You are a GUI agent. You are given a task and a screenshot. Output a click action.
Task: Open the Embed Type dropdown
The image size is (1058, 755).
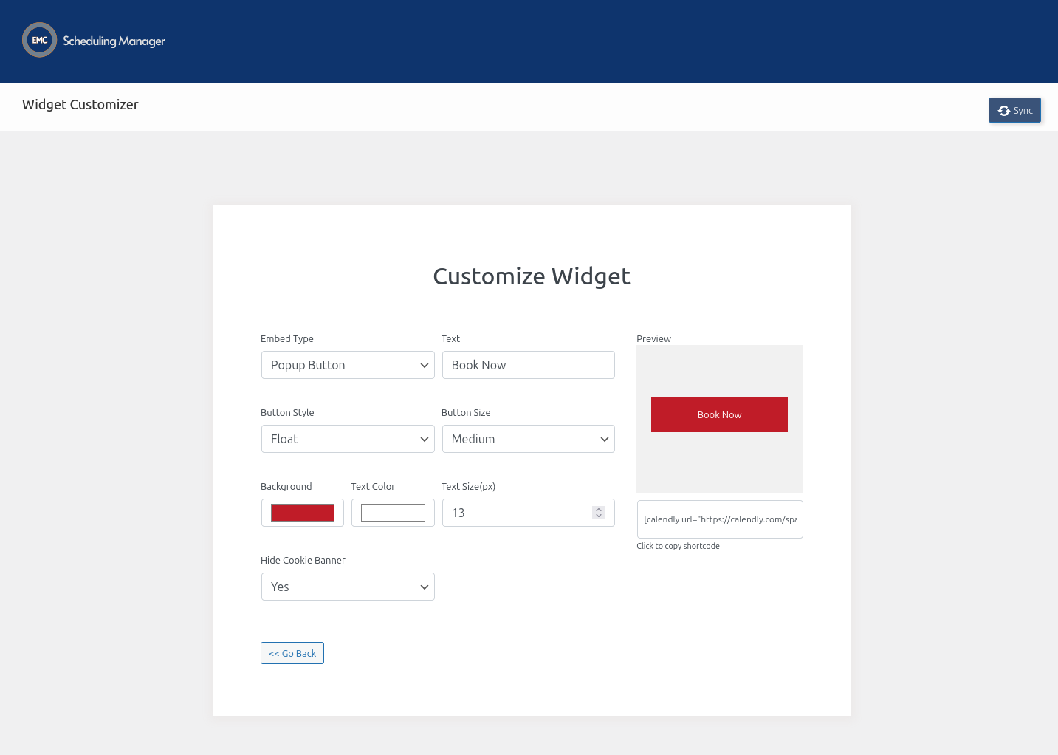click(347, 365)
